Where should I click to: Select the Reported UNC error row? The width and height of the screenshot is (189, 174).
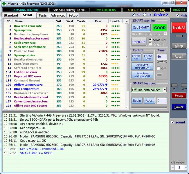(64, 76)
